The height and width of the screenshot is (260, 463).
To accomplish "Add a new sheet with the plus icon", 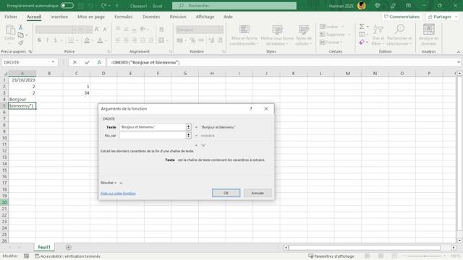I will click(x=68, y=247).
